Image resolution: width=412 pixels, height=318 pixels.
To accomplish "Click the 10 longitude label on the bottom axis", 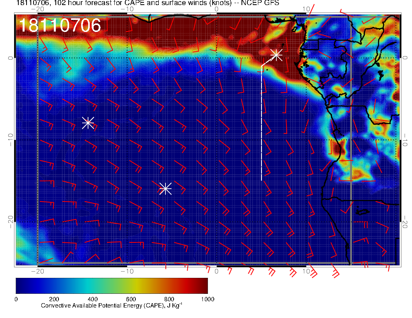I will click(x=306, y=271).
